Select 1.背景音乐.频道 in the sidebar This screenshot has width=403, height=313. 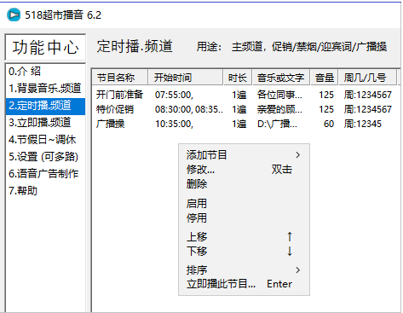[x=45, y=89]
